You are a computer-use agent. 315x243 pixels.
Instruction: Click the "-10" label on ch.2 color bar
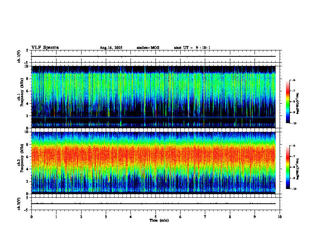coord(294,189)
